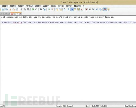Viewport: 136px width, 108px height.
Task: Click the Close document toolbar icon
Action: [x=10, y=9]
